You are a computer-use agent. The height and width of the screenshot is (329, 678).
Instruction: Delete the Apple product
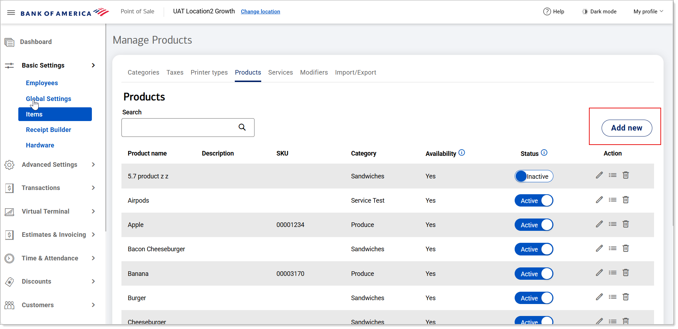point(626,224)
